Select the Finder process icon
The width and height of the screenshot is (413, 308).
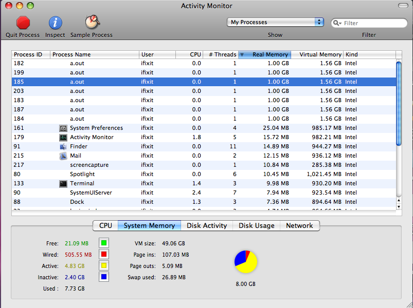(x=63, y=146)
